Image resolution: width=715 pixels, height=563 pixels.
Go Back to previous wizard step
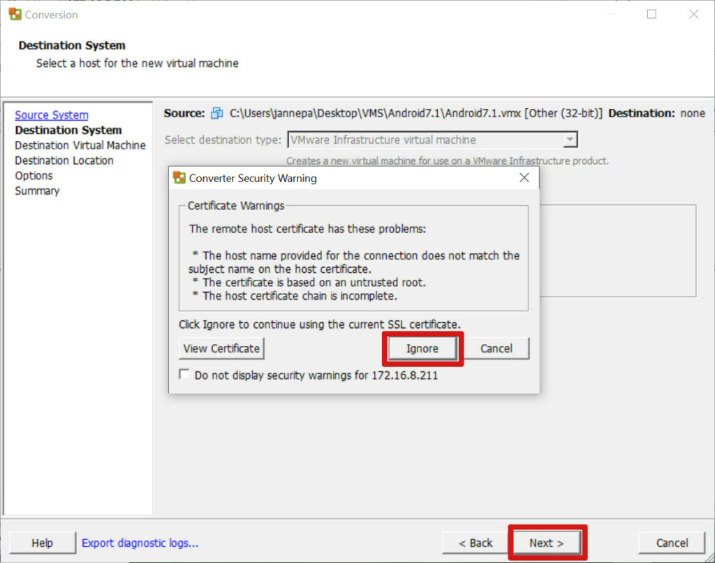(x=476, y=543)
